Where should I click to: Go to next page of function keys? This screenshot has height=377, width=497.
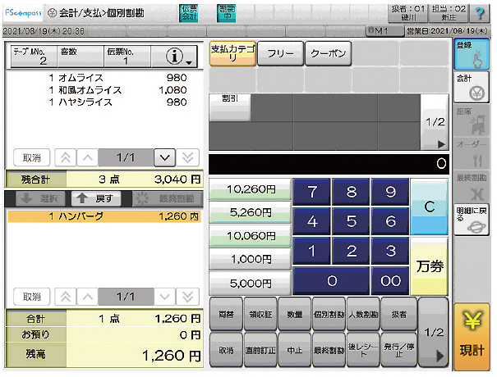[x=434, y=332]
